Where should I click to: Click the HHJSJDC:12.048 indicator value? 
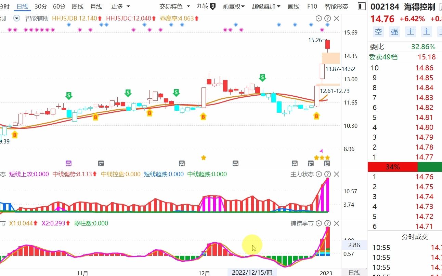click(x=131, y=18)
